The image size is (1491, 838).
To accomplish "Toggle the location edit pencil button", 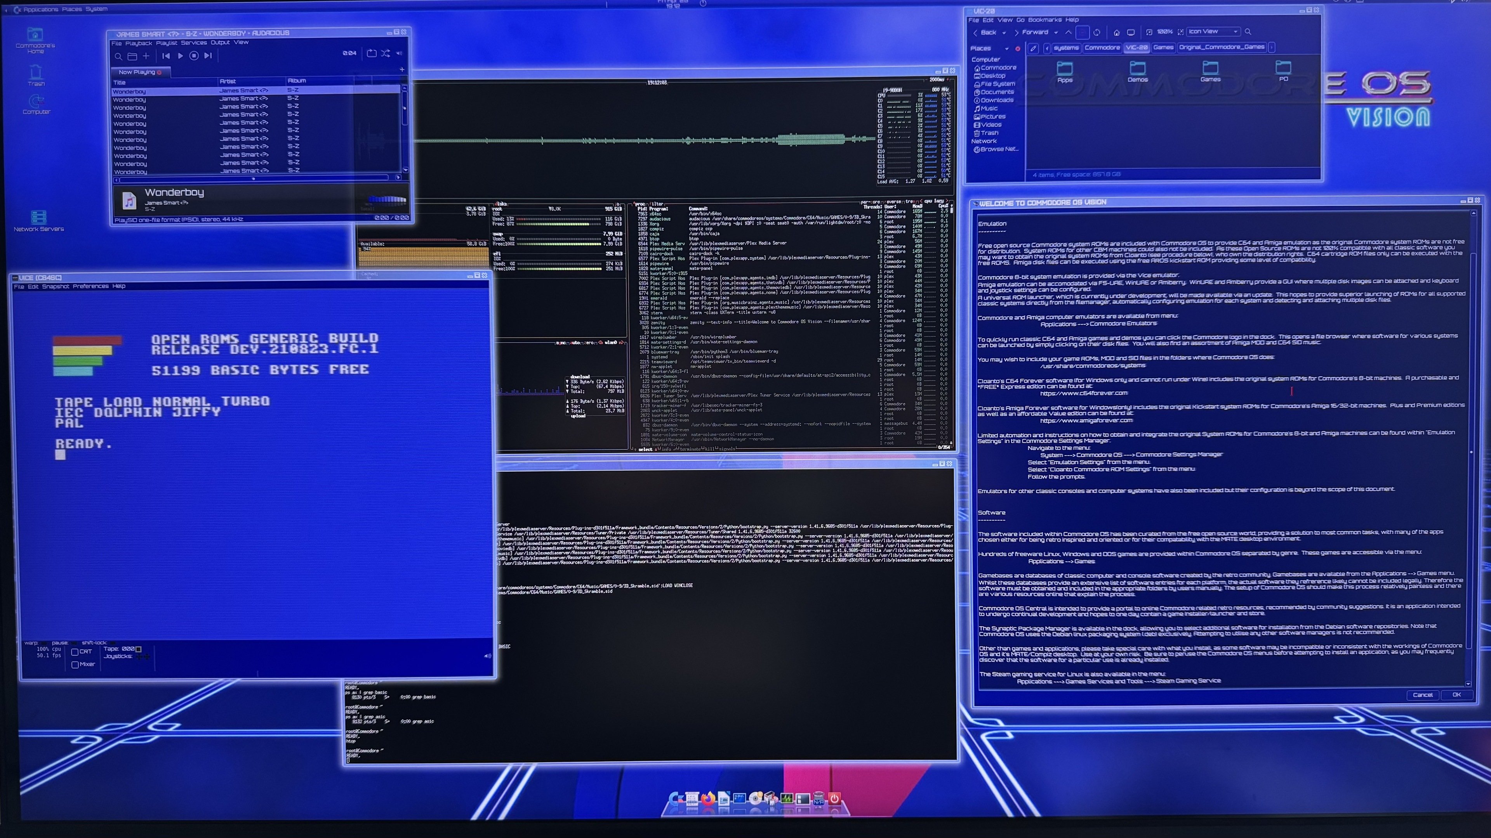I will tap(1033, 48).
